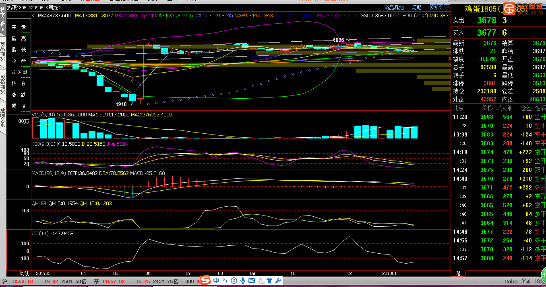Click the left arrow navigation icon
Image resolution: width=546 pixels, height=287 pixels.
coord(433,7)
